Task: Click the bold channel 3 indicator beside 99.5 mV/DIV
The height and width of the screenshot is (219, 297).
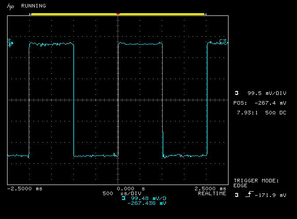Action: pos(237,93)
